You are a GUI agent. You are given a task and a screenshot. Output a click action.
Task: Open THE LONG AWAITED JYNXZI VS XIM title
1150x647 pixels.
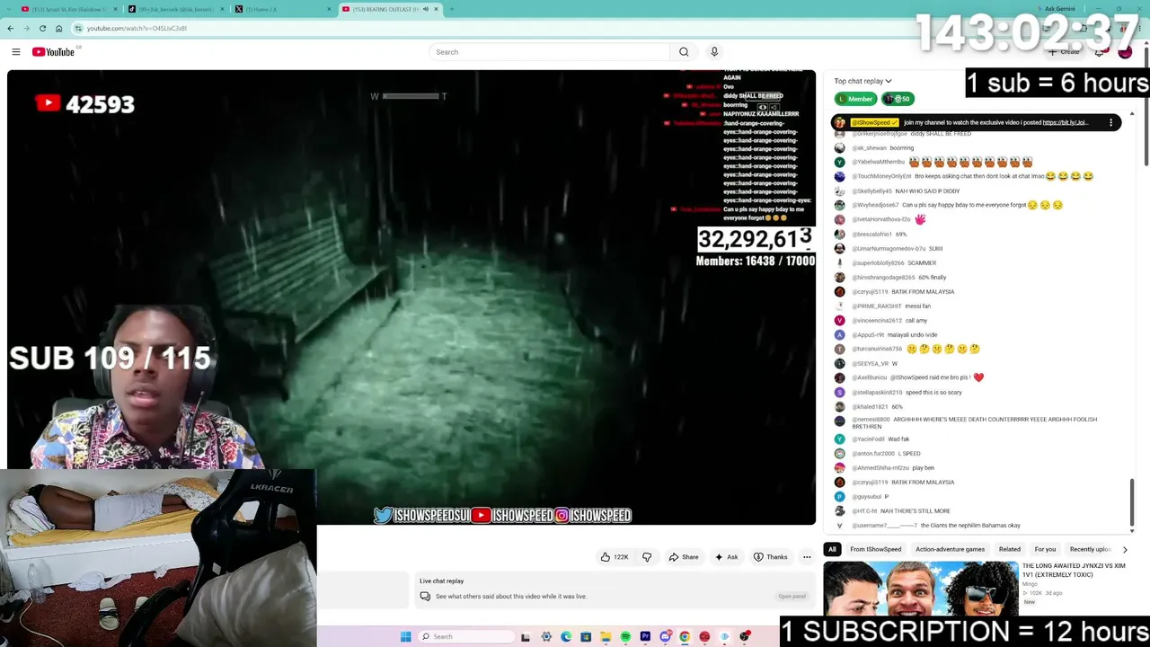(1074, 570)
